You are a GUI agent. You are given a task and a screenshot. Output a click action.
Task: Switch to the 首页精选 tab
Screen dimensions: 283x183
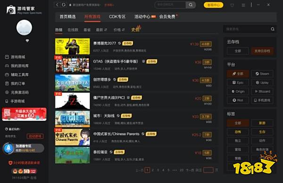coord(67,17)
